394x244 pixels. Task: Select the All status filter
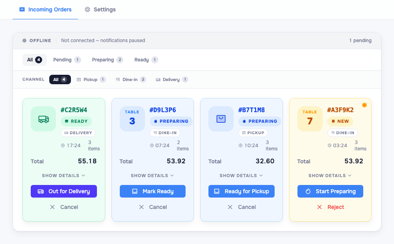35,60
